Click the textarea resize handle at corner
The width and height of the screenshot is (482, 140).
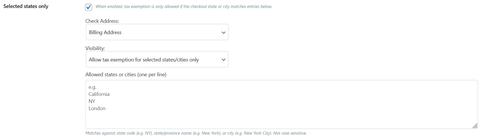point(475,126)
